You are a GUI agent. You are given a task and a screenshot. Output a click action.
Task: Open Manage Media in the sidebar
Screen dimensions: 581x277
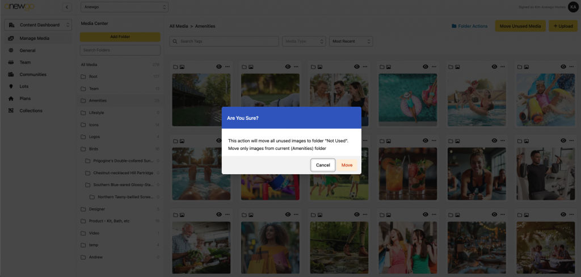click(34, 39)
